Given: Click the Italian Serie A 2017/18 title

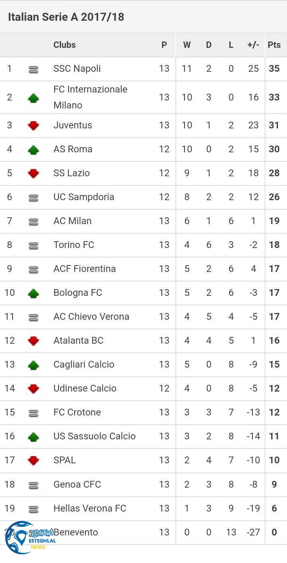Looking at the screenshot, I should click(66, 17).
